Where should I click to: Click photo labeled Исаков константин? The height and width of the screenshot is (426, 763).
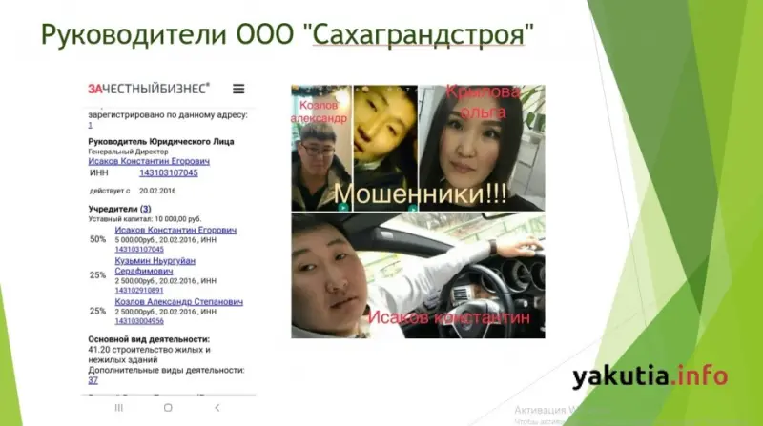(418, 275)
